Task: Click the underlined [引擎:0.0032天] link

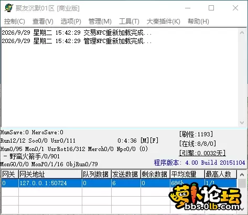Action: click(202, 153)
